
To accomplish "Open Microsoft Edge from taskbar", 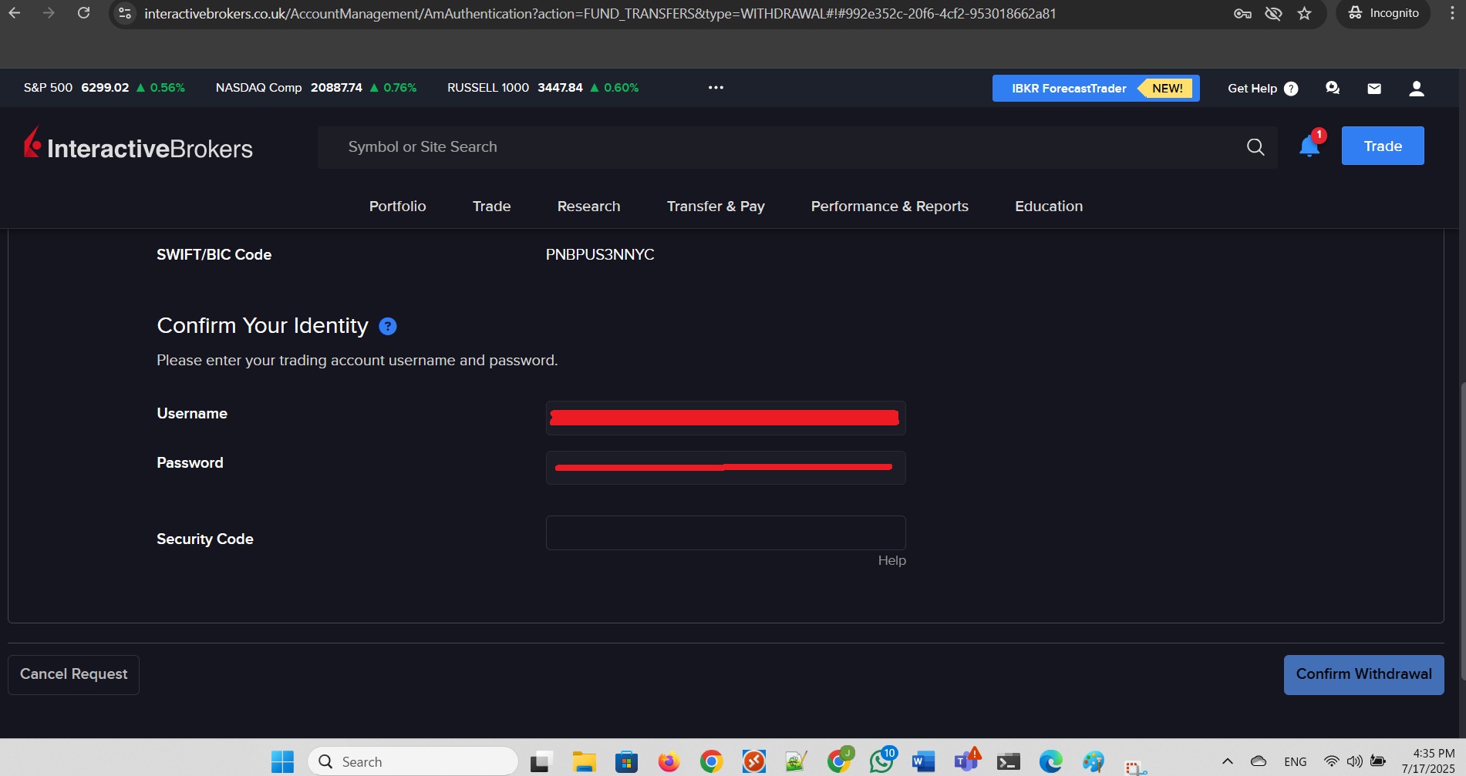I will pyautogui.click(x=1050, y=761).
